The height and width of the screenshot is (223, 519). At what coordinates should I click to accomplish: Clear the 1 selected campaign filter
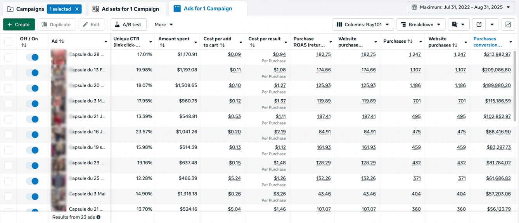[77, 9]
